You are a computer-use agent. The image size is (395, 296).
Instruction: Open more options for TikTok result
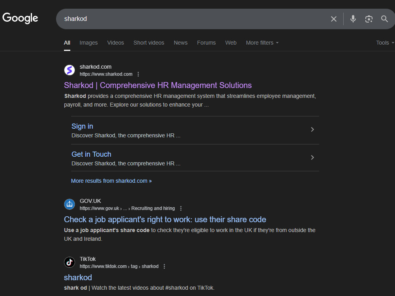pyautogui.click(x=164, y=266)
